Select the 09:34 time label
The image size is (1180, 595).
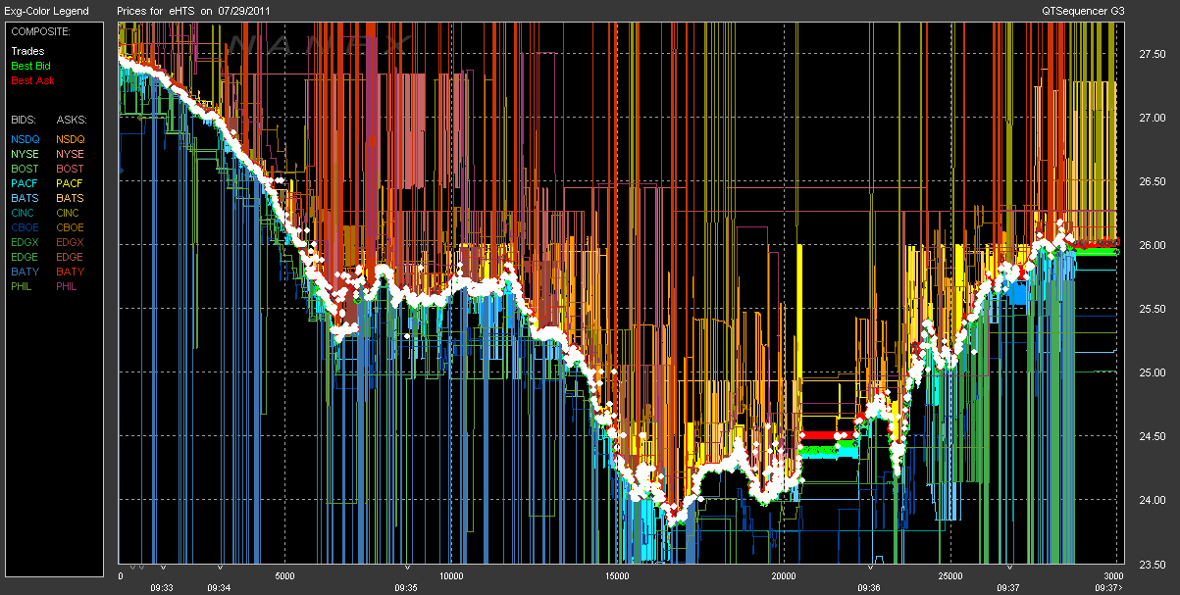219,588
